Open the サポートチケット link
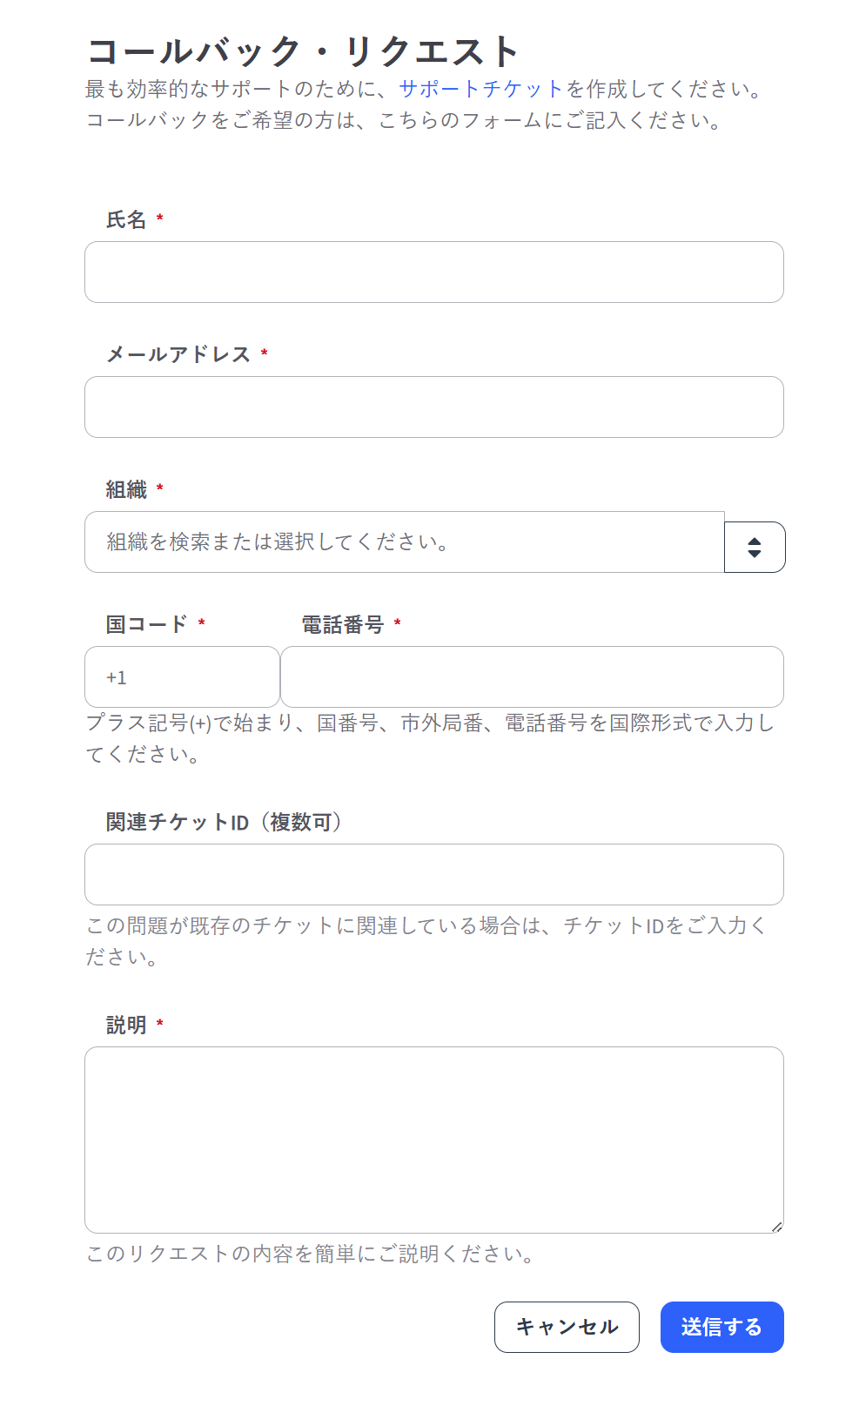859x1406 pixels. tap(481, 89)
